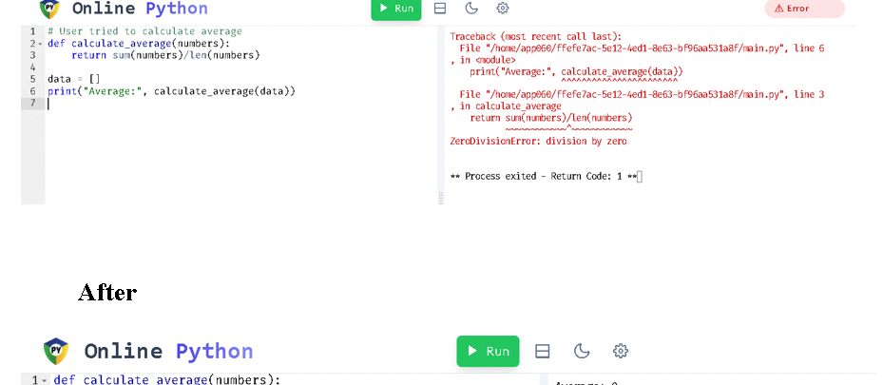This screenshot has width=883, height=385.
Task: Toggle dark mode with top moon icon
Action: (x=471, y=9)
